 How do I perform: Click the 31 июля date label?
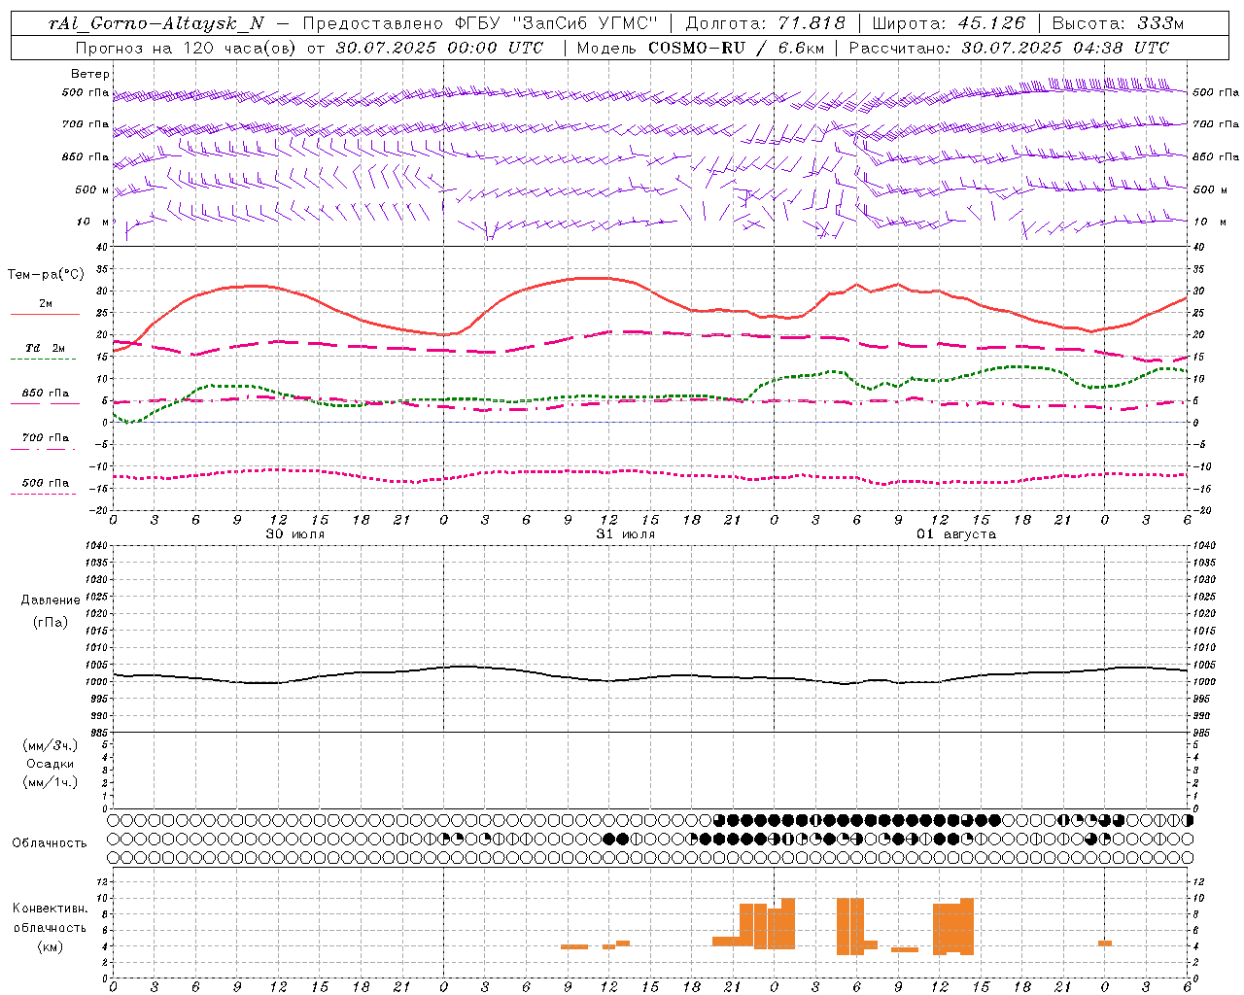[625, 534]
